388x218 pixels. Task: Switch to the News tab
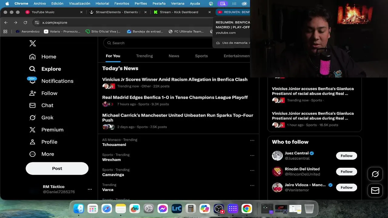pyautogui.click(x=174, y=56)
